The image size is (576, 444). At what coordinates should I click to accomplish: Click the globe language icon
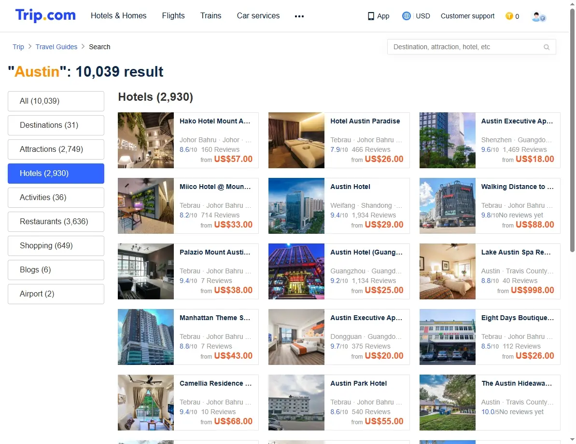pos(406,16)
